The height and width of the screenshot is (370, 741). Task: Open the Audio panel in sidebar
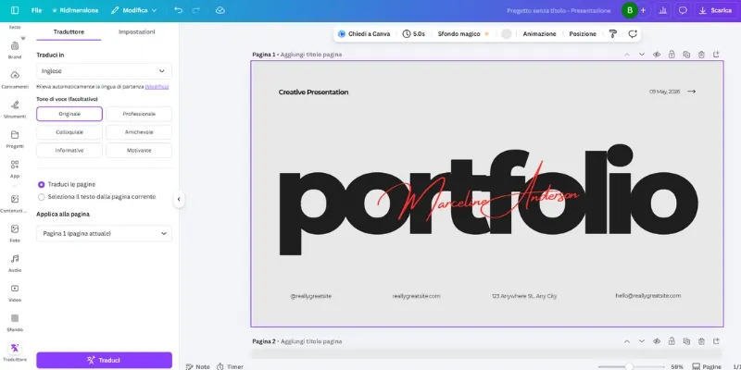click(x=15, y=262)
